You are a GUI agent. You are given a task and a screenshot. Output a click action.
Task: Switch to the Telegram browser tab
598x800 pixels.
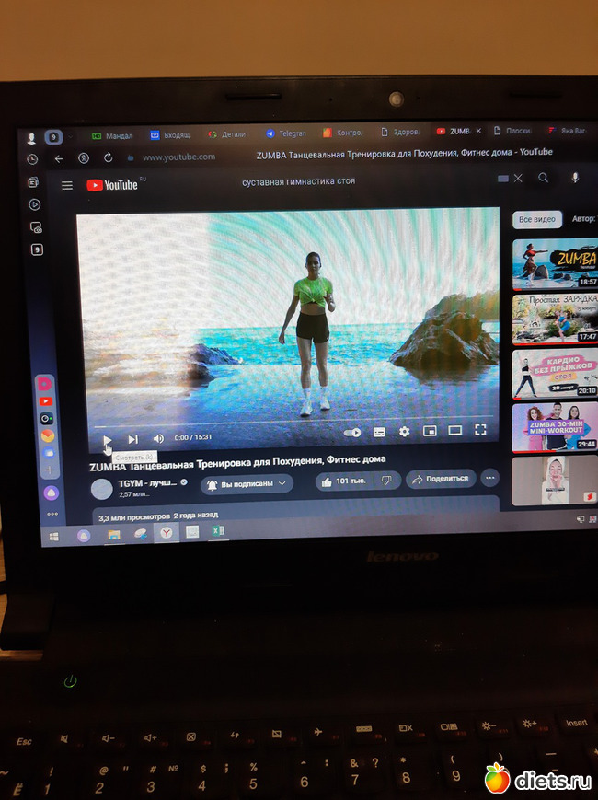click(286, 134)
